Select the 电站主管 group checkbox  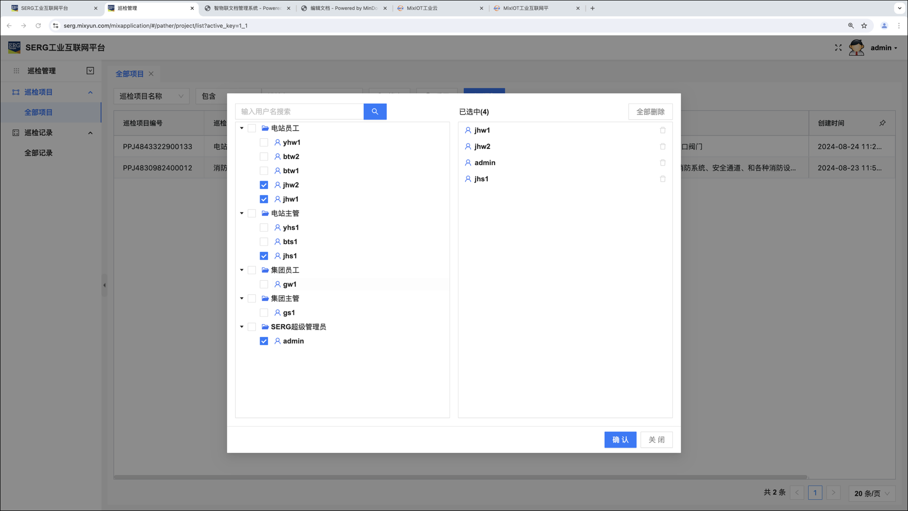click(252, 213)
